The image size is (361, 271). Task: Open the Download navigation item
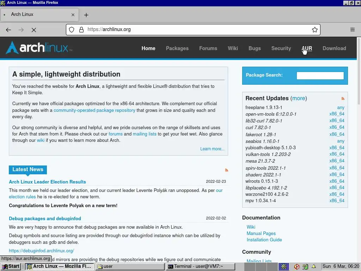click(334, 48)
